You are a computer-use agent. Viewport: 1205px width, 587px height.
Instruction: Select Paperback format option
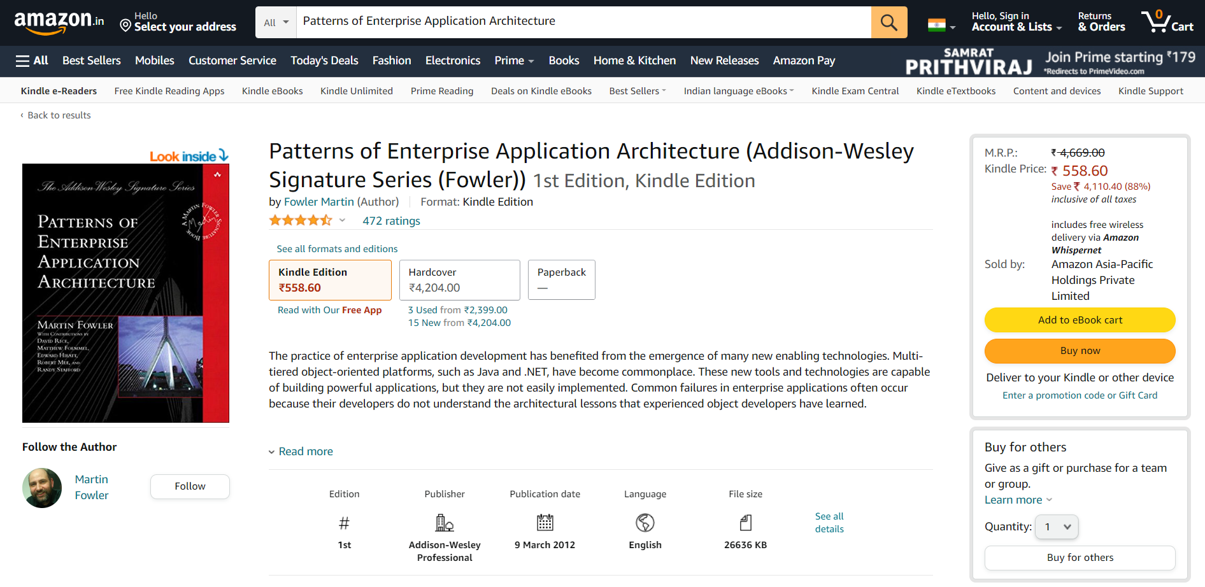point(561,279)
